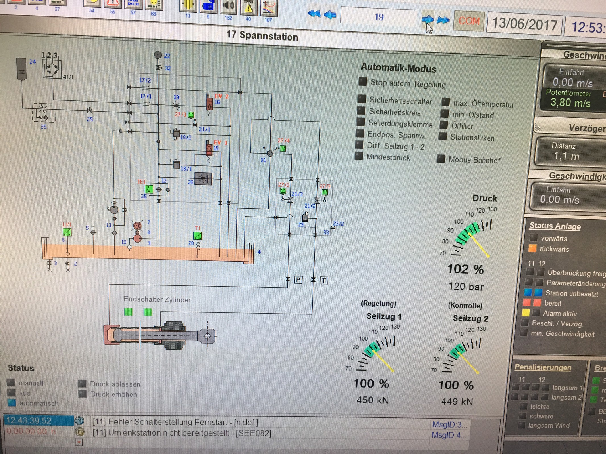This screenshot has height=454, width=606.
Task: Toggle Stop autom. Regelung indicator
Action: pos(363,82)
